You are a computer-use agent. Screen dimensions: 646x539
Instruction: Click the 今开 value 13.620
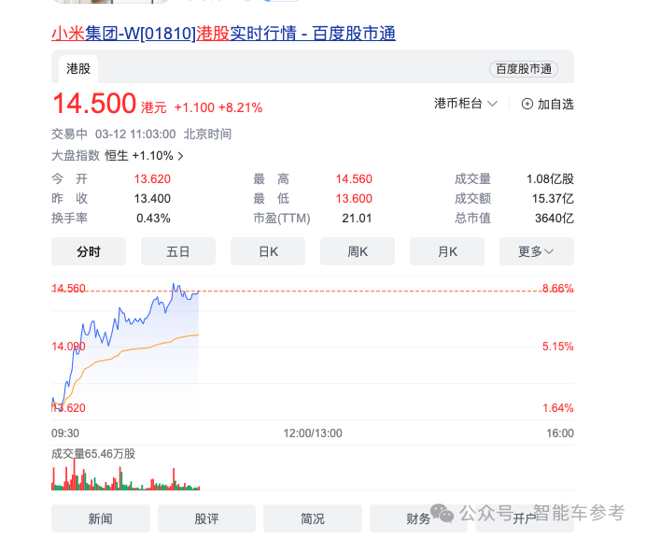click(152, 179)
